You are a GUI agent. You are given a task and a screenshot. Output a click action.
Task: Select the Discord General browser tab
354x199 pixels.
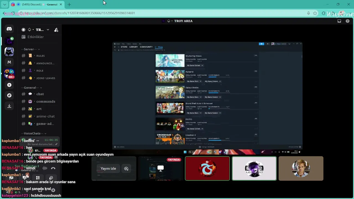[37, 4]
